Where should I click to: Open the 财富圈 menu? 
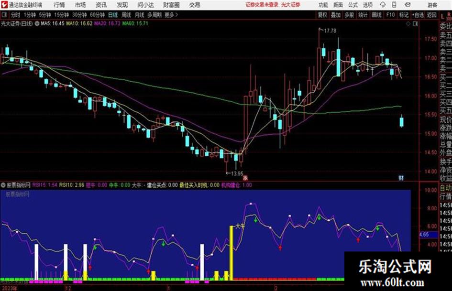[171, 5]
